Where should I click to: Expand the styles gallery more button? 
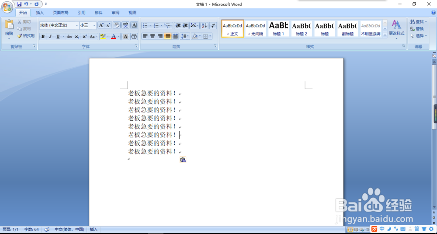pos(385,35)
